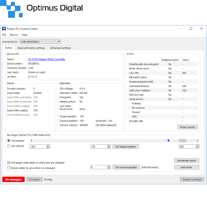Click the slider left arrow
This screenshot has width=207, height=207.
tap(31, 141)
